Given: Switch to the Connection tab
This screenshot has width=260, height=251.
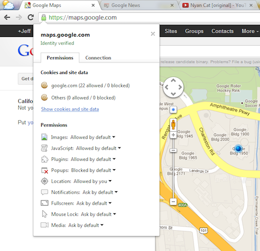Looking at the screenshot, I should (x=98, y=58).
